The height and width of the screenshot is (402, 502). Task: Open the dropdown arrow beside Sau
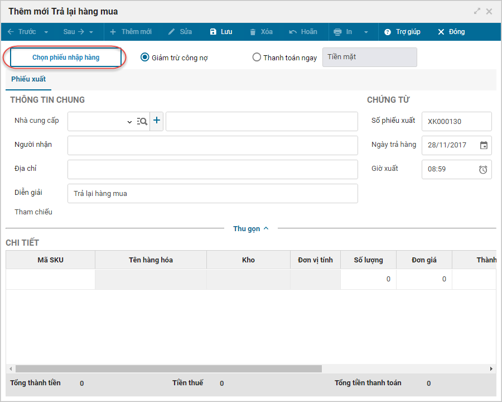tap(91, 32)
